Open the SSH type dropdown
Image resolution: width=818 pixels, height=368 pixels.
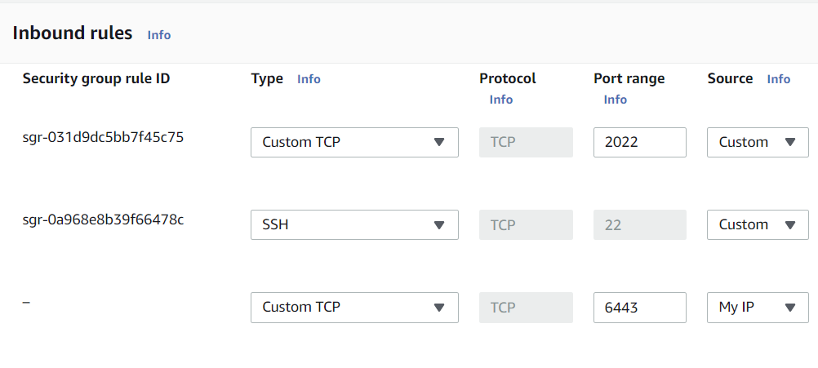(x=354, y=224)
